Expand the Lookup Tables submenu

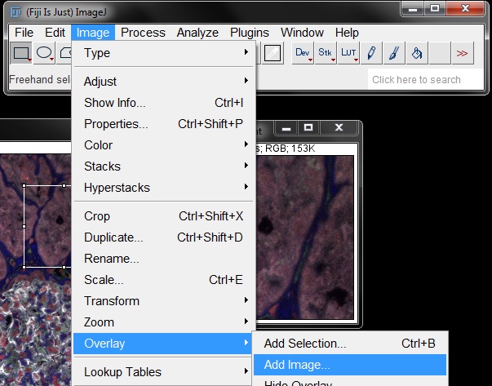click(164, 372)
